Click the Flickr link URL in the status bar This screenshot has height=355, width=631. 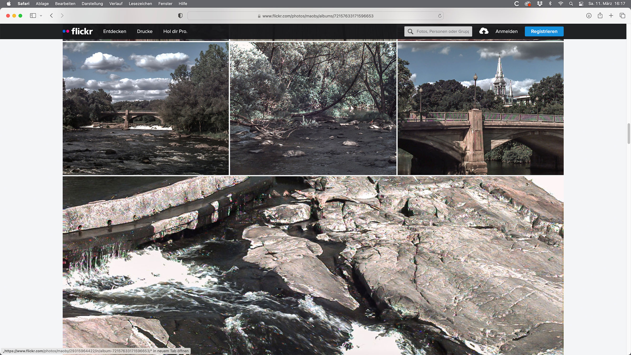click(x=96, y=351)
